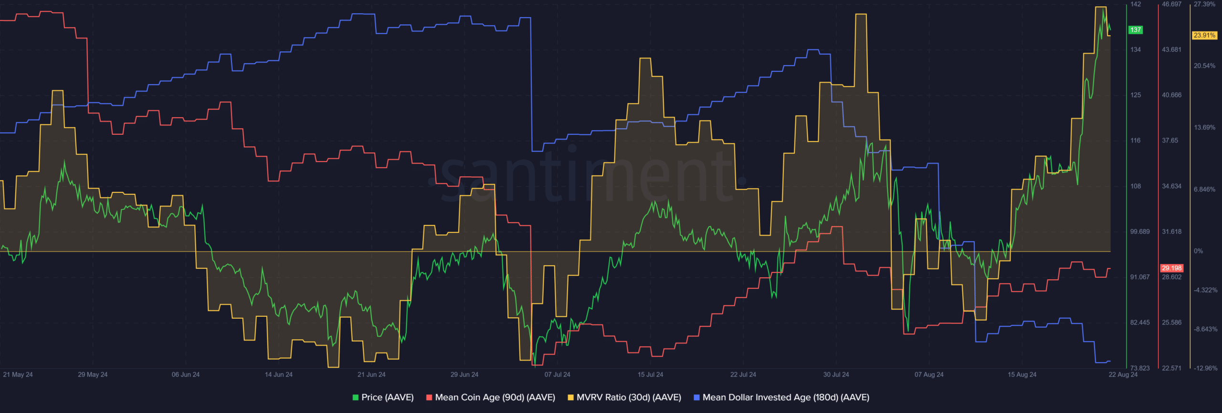The image size is (1222, 413).
Task: Click the green Price (AAVE) legend swatch
Action: (x=356, y=397)
